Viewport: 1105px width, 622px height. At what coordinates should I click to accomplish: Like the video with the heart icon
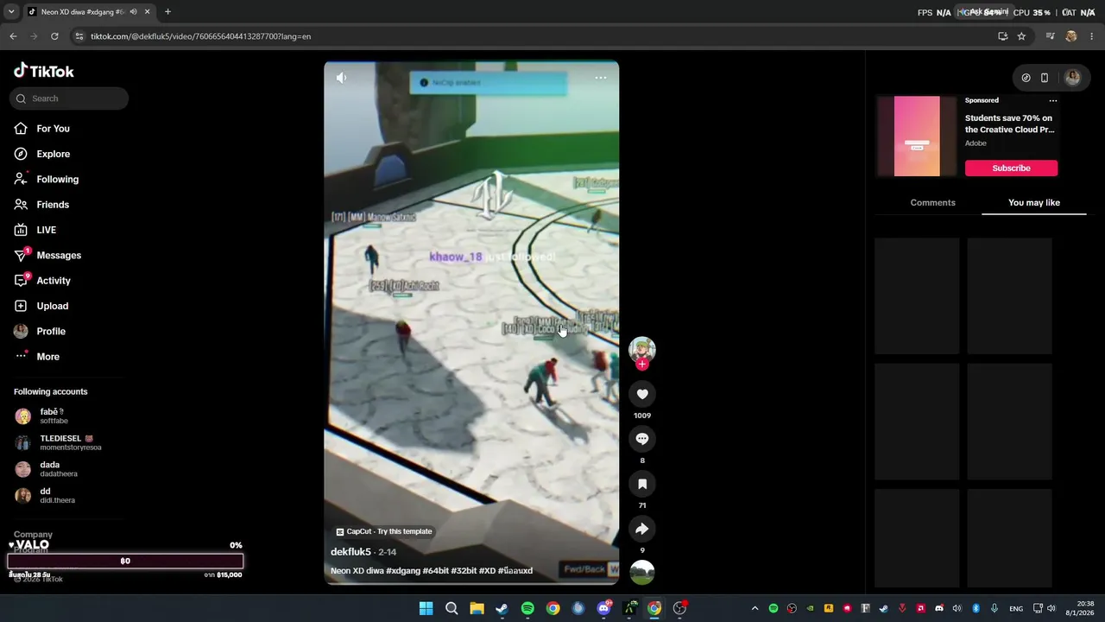642,395
